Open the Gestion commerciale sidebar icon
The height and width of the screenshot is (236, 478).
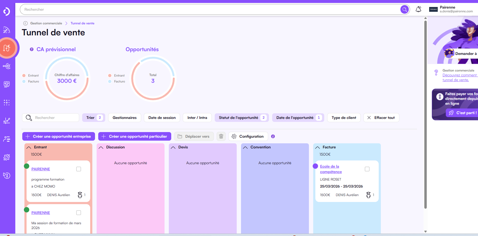coord(7,48)
